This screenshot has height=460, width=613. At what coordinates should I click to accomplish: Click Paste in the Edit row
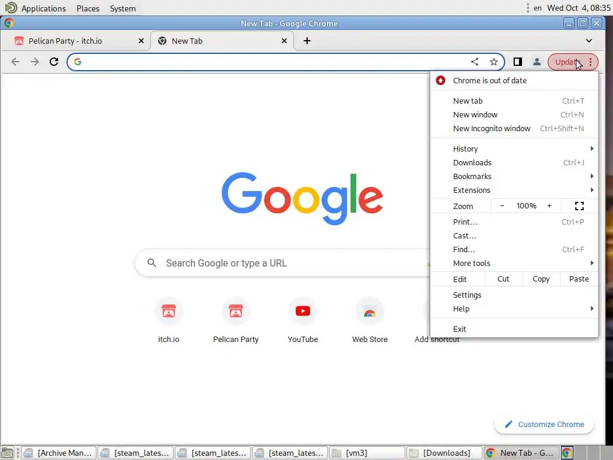tap(579, 279)
